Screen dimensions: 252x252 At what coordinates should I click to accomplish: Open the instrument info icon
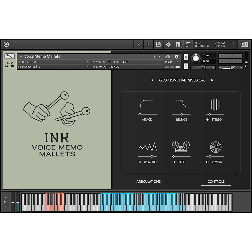tap(176, 57)
